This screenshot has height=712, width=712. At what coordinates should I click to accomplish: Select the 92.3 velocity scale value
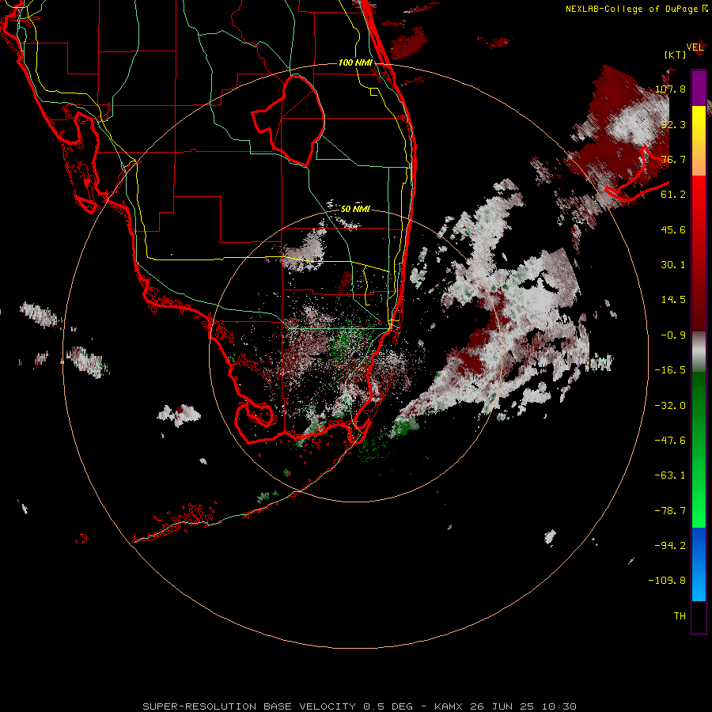point(673,124)
